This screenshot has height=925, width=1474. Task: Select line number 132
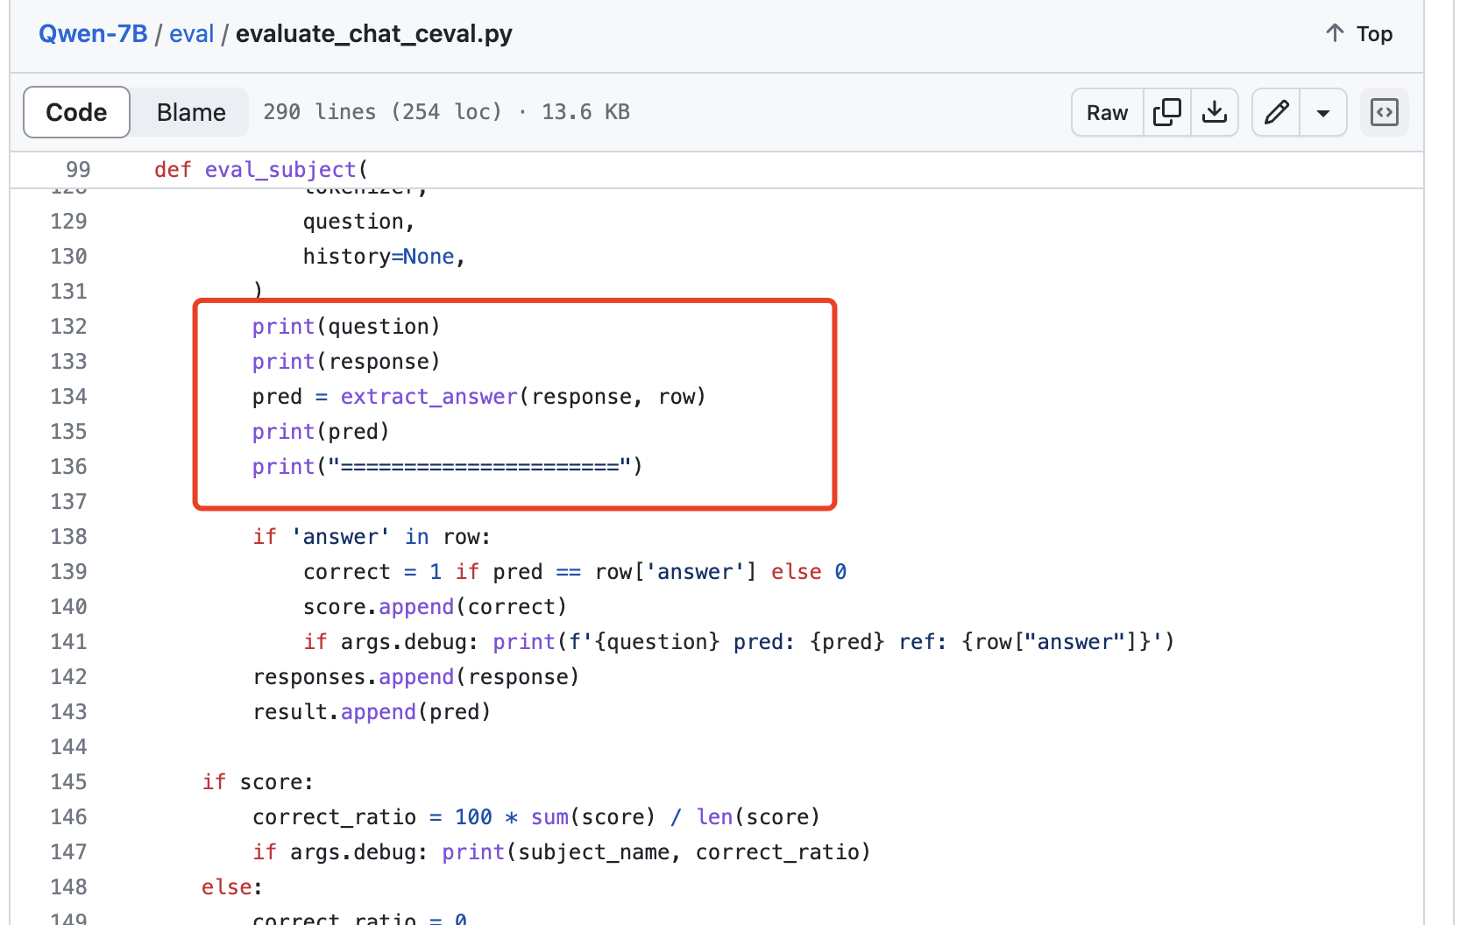tap(68, 326)
